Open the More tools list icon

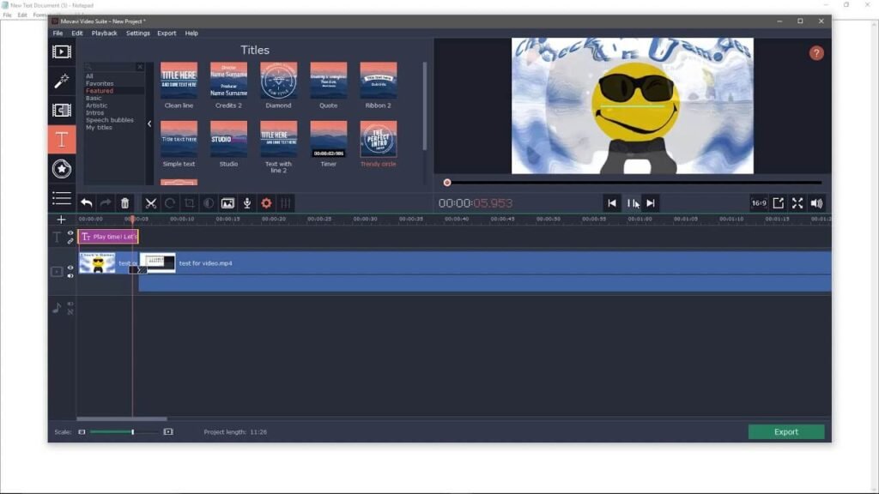pyautogui.click(x=61, y=198)
